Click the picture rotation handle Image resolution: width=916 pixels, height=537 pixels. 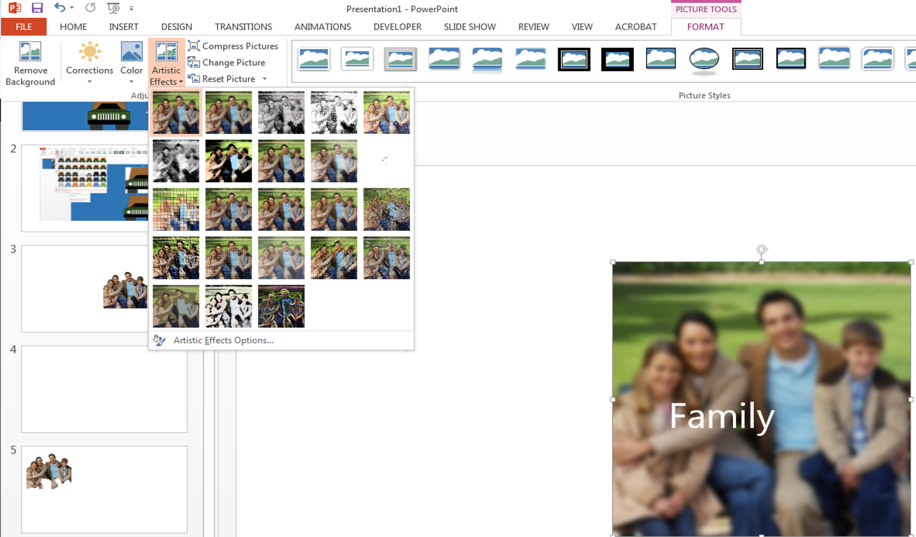pos(762,249)
